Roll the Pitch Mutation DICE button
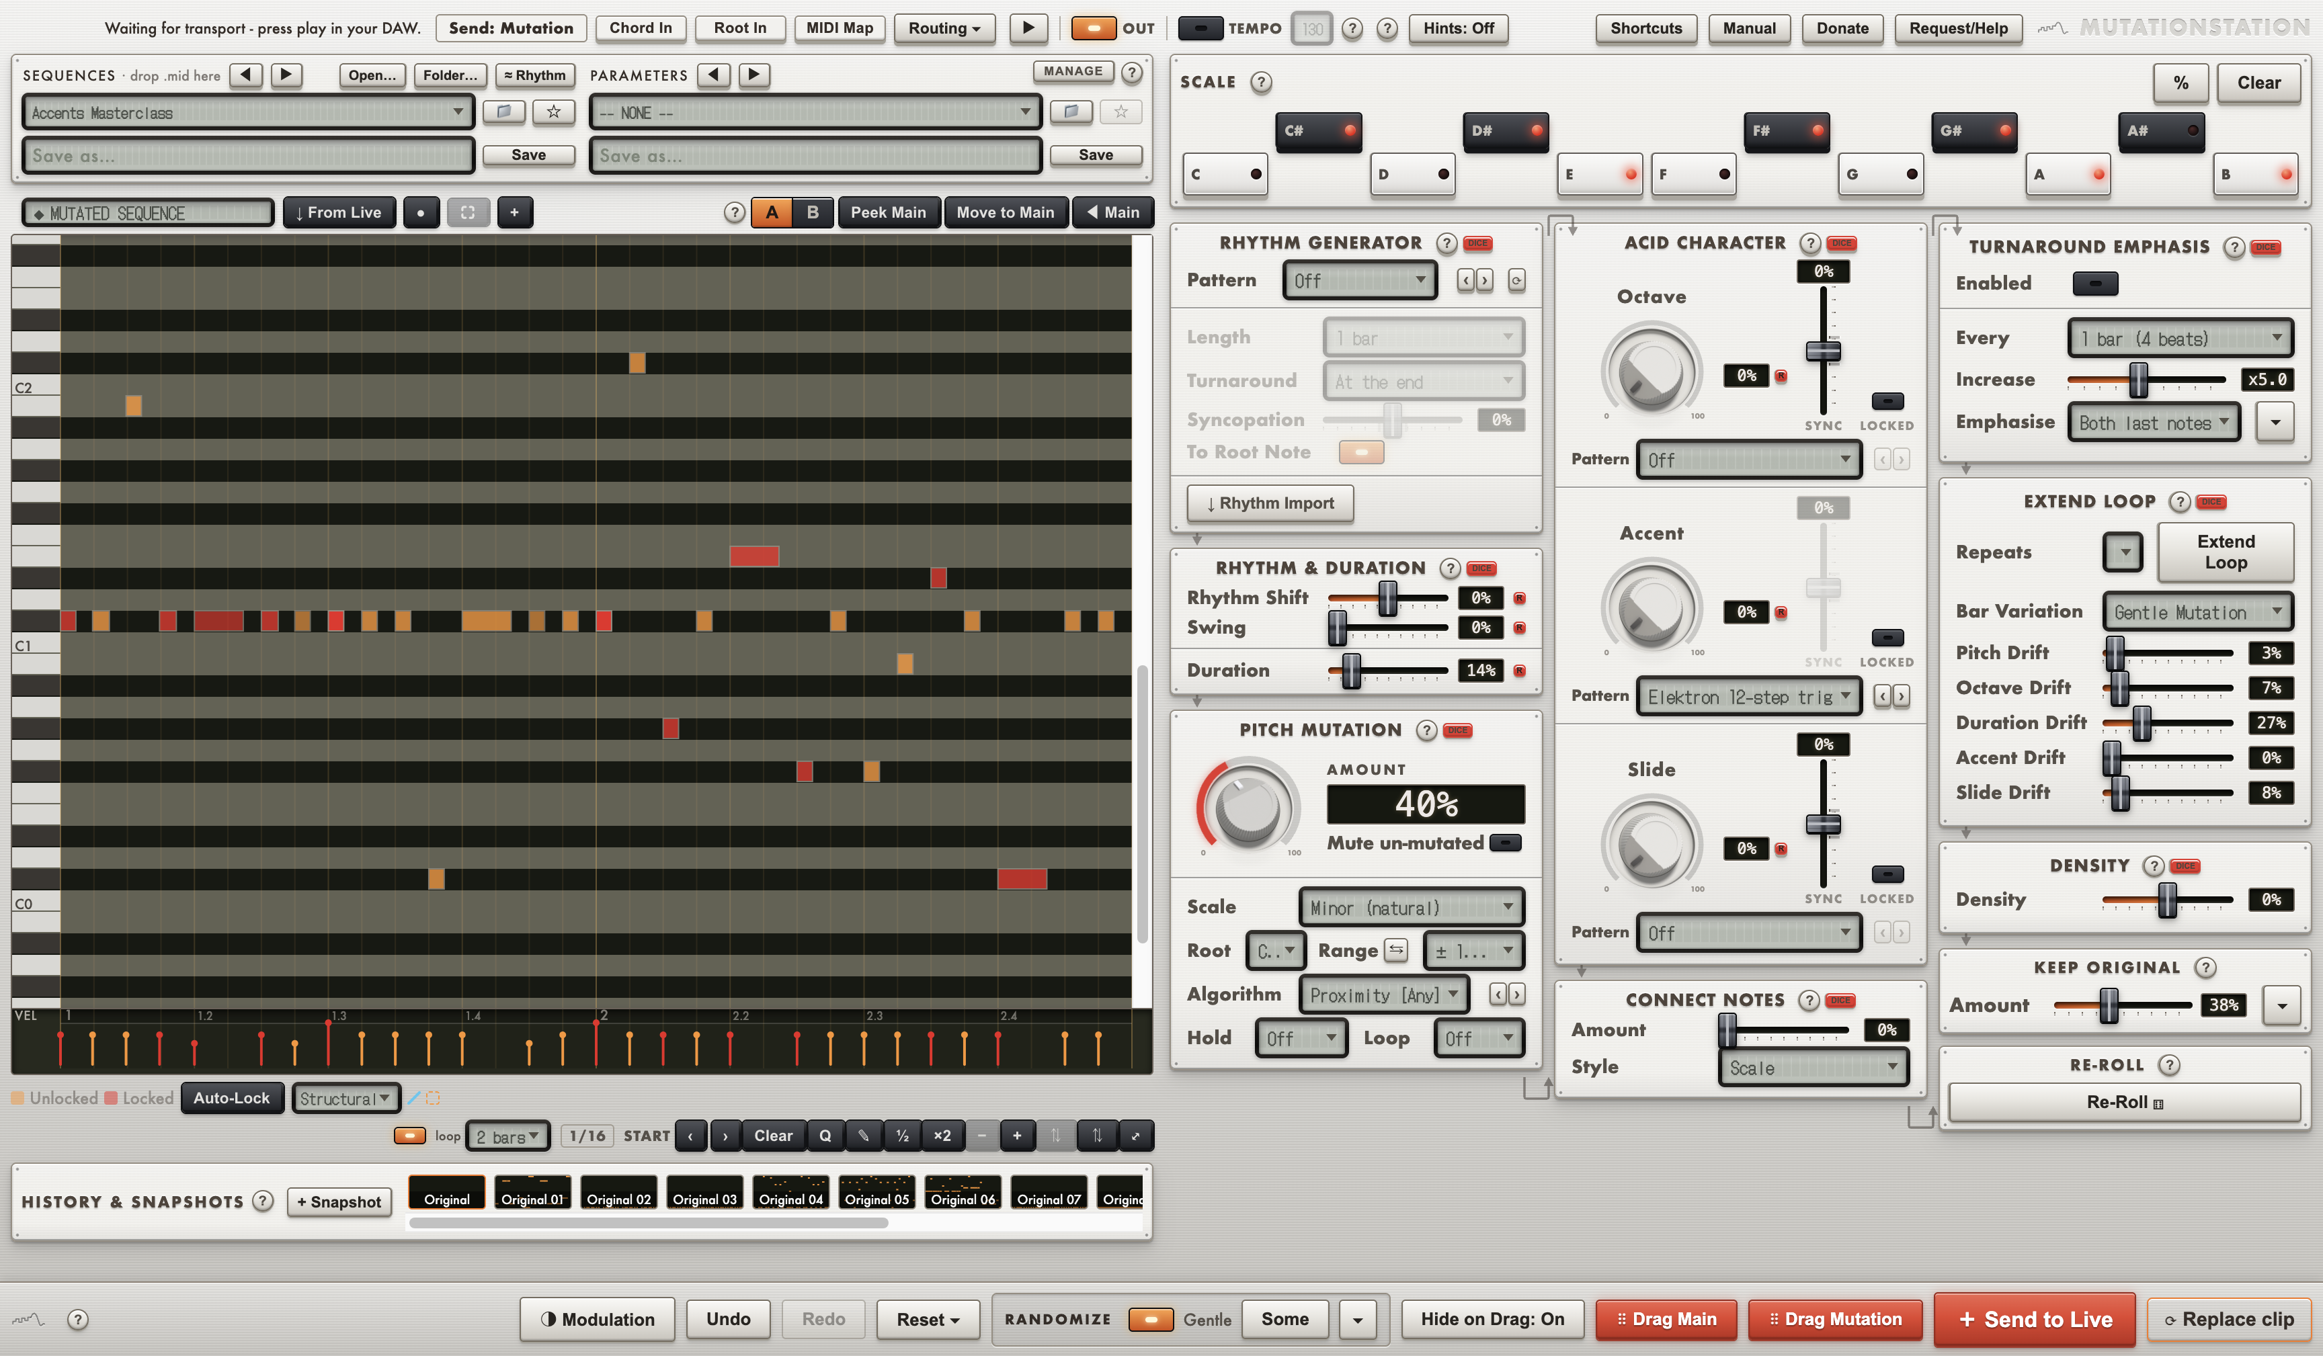2323x1356 pixels. click(x=1457, y=730)
